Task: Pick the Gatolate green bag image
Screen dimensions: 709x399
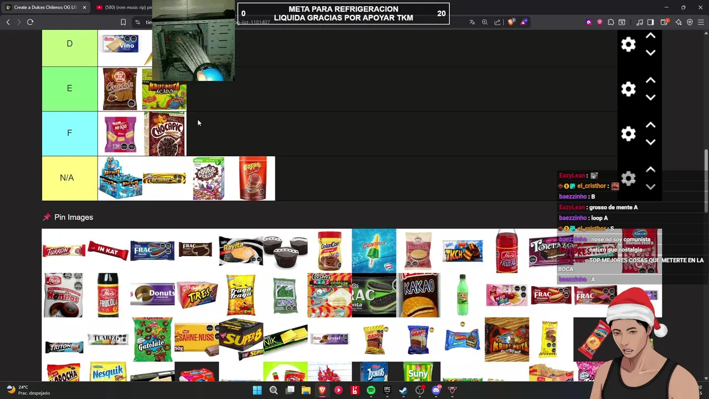Action: [x=152, y=339]
